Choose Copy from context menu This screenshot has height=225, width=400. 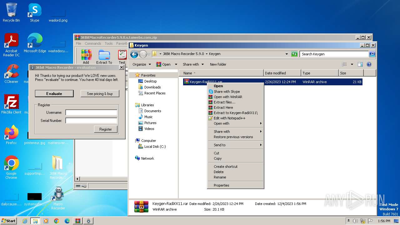coord(236,158)
